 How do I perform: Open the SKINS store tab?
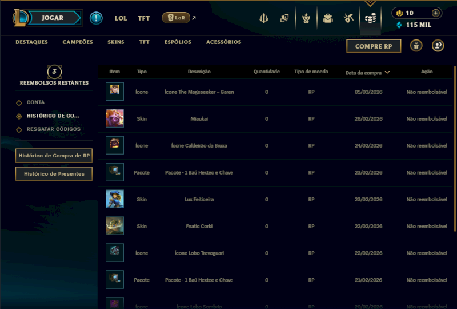pyautogui.click(x=116, y=42)
